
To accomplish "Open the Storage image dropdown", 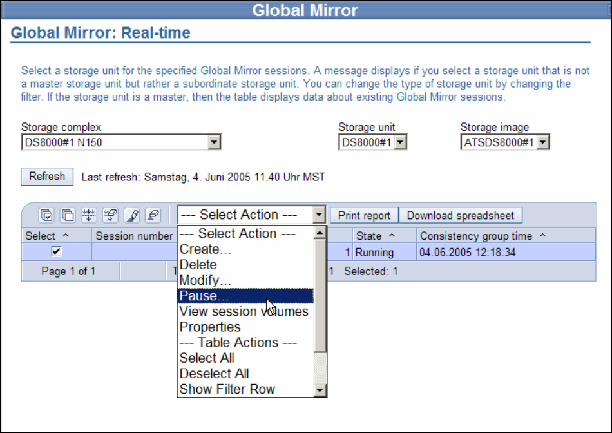I will (x=542, y=143).
